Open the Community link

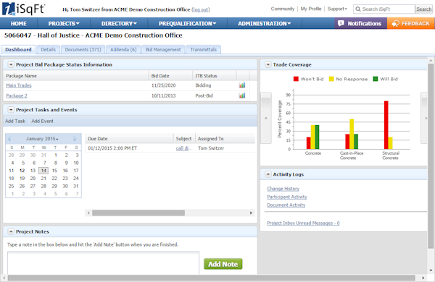[x=283, y=9]
